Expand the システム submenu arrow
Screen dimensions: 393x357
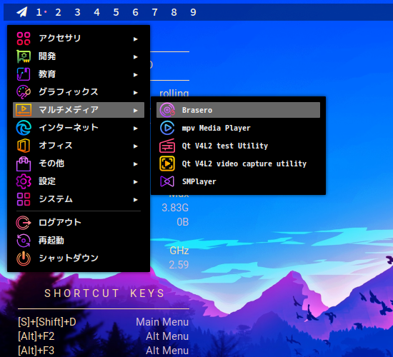[x=136, y=200]
